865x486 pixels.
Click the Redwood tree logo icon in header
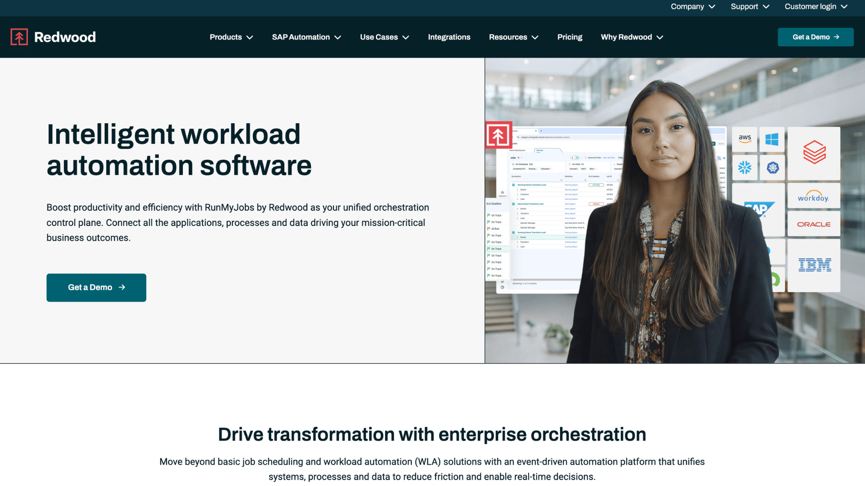point(19,37)
